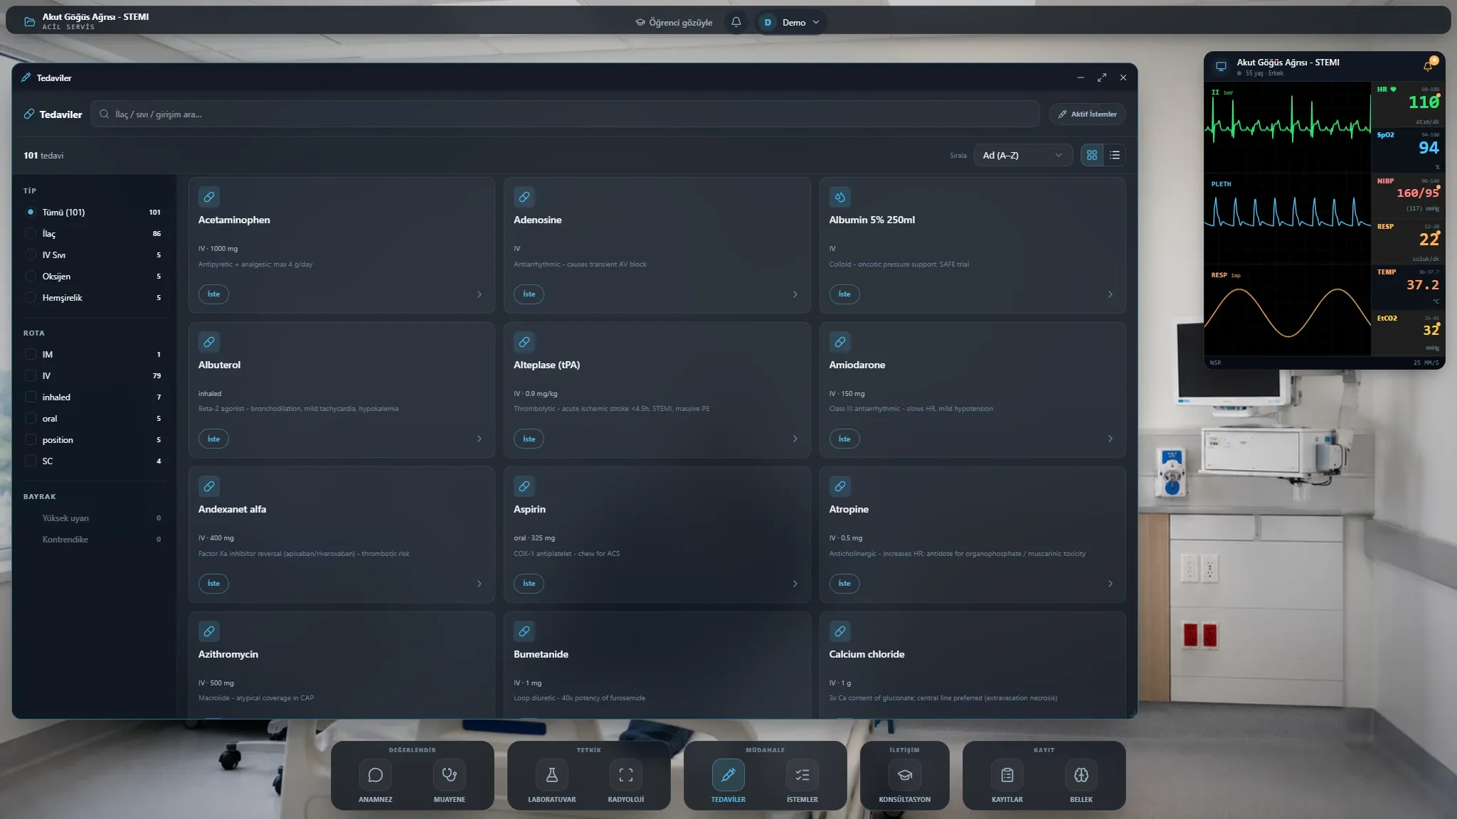
Task: Click İste button on Adenosine card
Action: [529, 294]
